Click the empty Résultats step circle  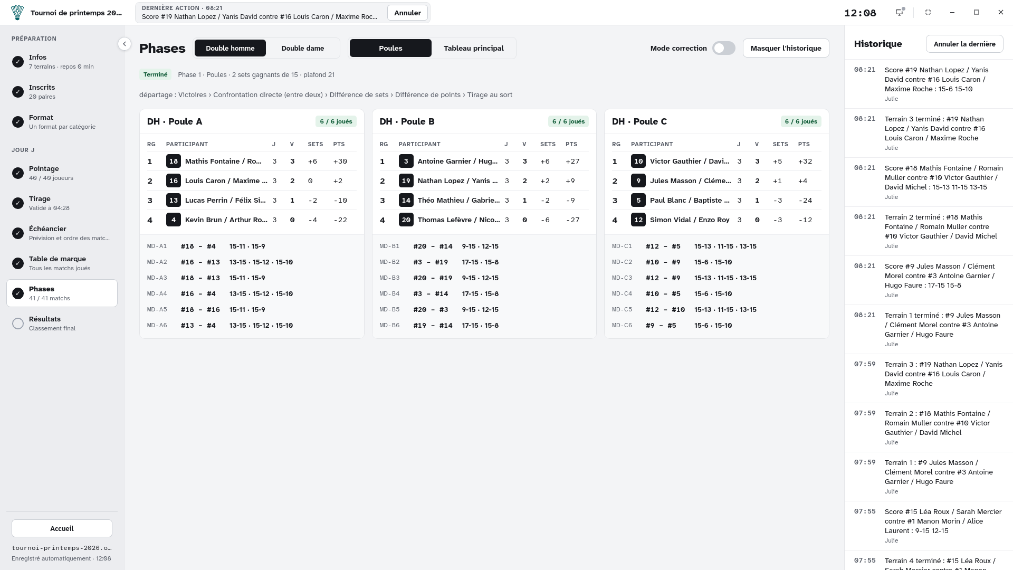point(18,324)
